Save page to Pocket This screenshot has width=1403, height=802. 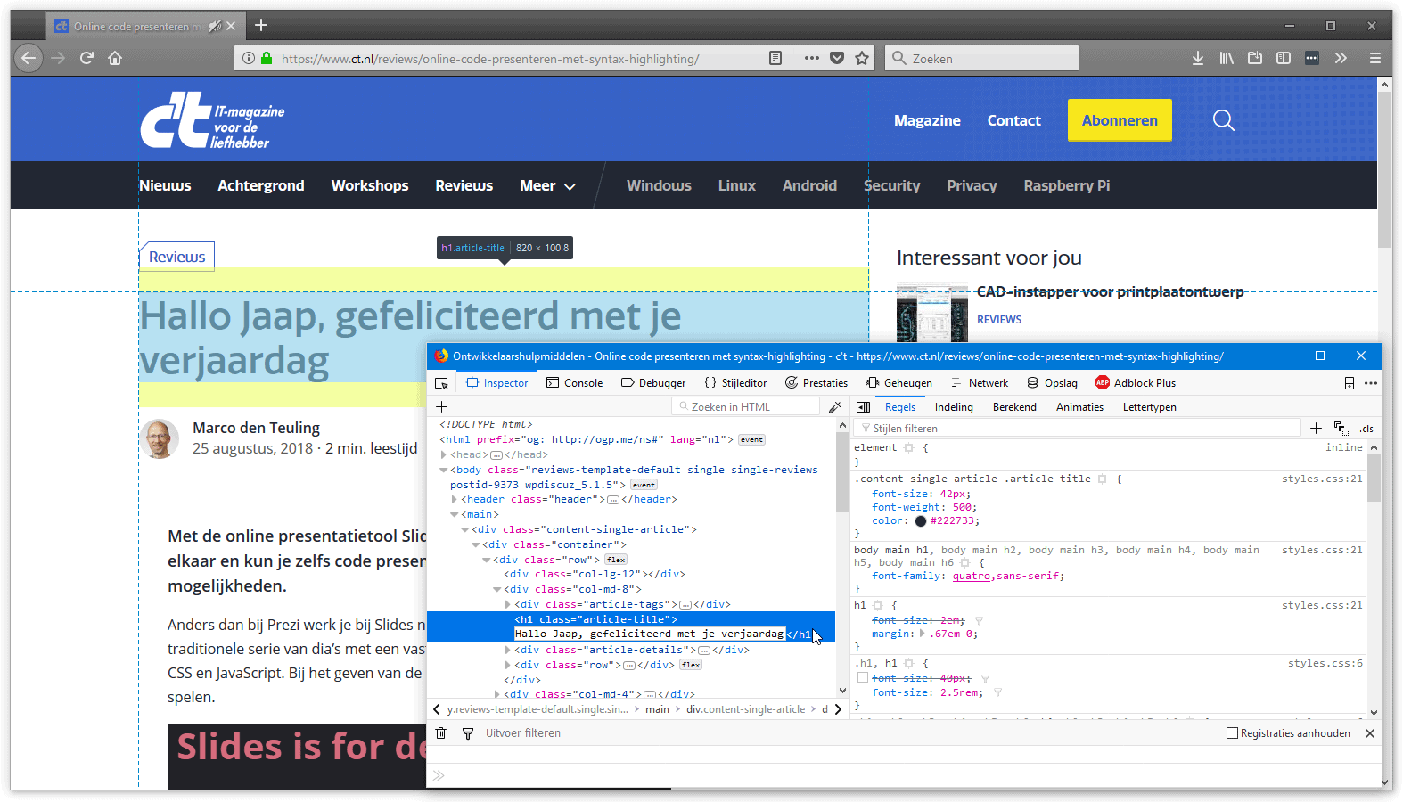(836, 58)
